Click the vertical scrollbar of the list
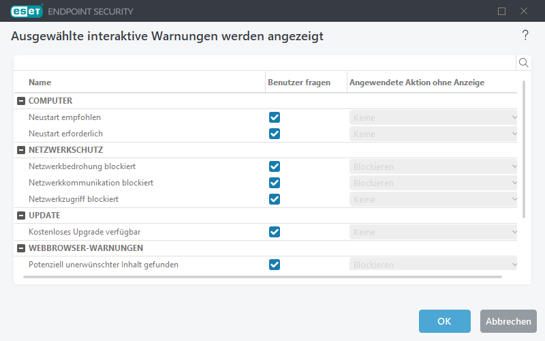Image resolution: width=545 pixels, height=341 pixels. coord(524,149)
